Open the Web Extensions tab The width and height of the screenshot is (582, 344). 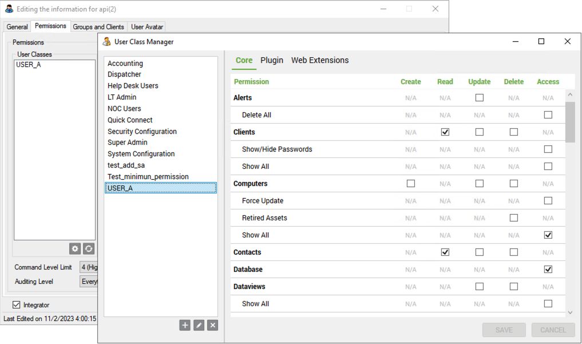point(320,60)
